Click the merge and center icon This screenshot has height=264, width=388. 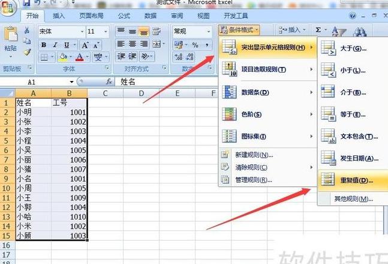click(157, 44)
